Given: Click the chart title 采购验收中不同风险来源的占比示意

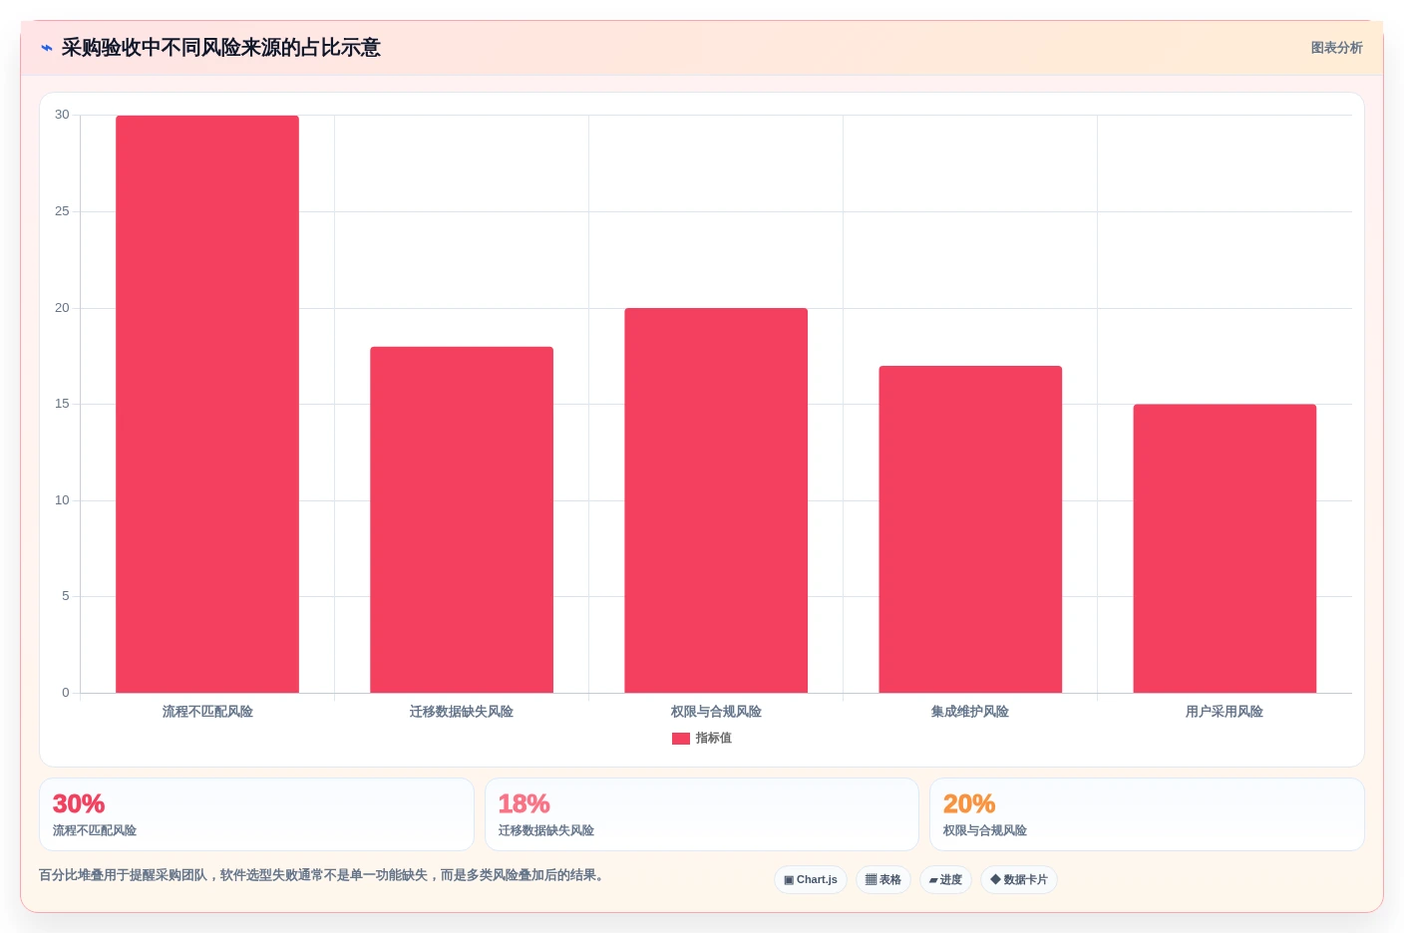Looking at the screenshot, I should tap(221, 48).
